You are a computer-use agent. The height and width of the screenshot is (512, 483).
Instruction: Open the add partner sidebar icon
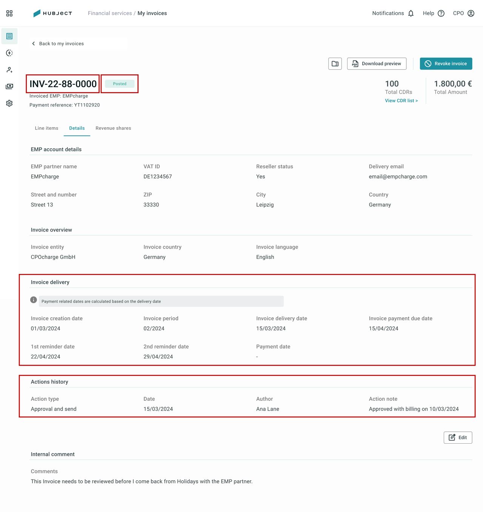[9, 70]
